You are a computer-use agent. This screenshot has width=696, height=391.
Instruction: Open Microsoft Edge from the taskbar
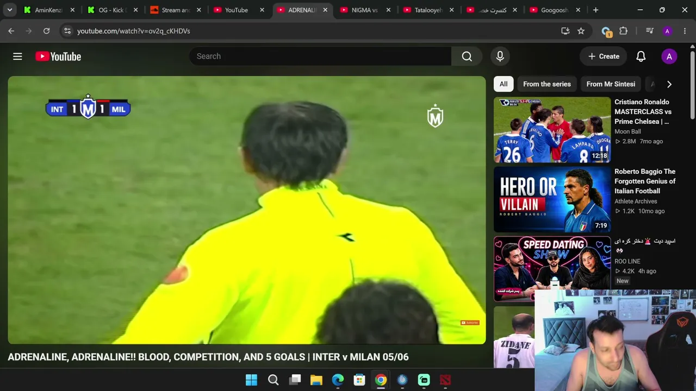click(x=338, y=380)
